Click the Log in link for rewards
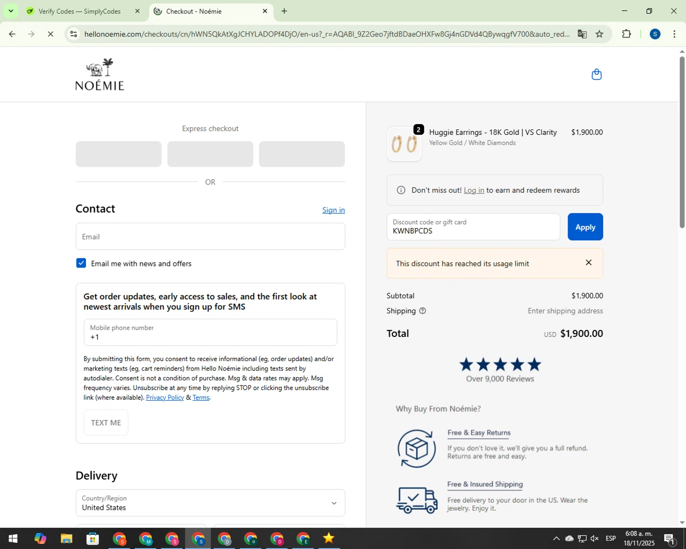Viewport: 686px width, 549px height. pos(474,190)
